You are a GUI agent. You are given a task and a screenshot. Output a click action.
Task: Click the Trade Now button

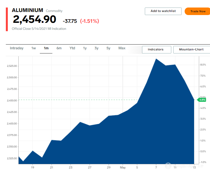[198, 11]
